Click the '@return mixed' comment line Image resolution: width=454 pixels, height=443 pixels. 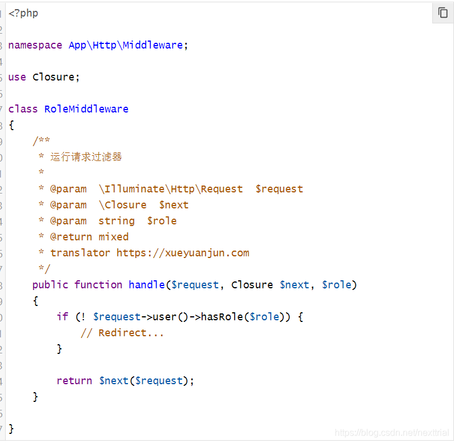click(89, 237)
